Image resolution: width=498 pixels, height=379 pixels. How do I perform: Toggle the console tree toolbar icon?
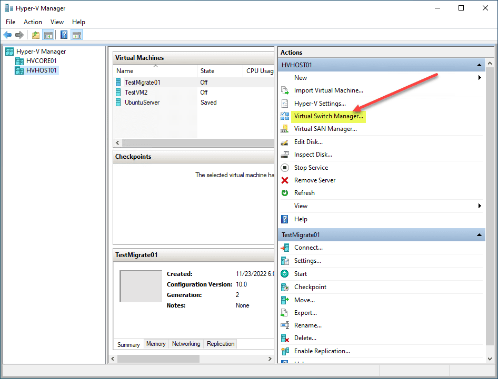48,35
